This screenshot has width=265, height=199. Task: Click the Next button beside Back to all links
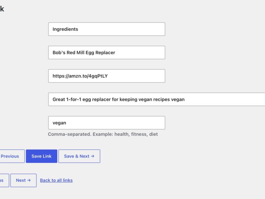tap(23, 180)
